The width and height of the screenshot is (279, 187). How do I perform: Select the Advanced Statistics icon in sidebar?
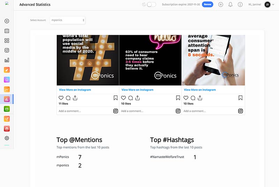[x=7, y=99]
